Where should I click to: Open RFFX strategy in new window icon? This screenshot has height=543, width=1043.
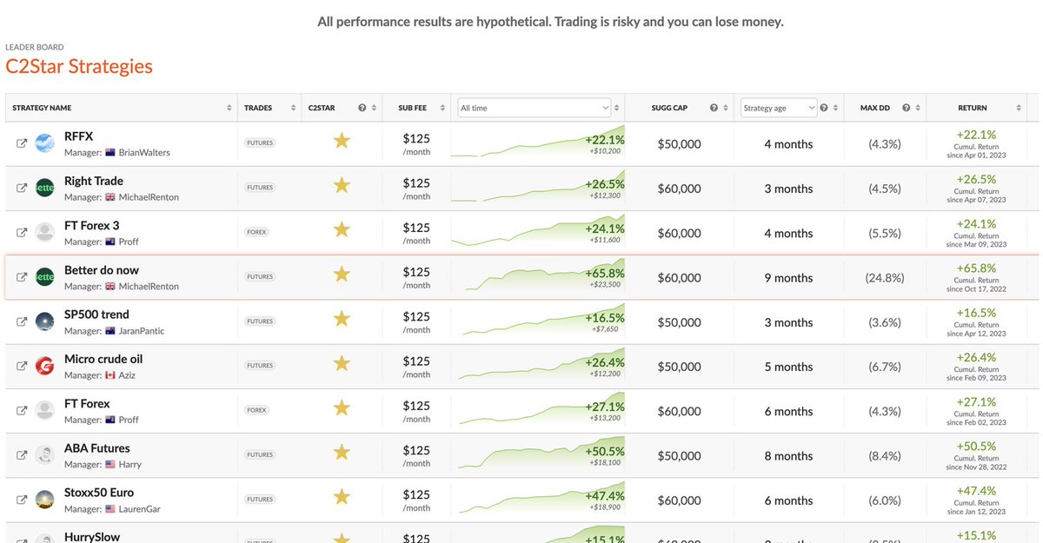point(22,144)
